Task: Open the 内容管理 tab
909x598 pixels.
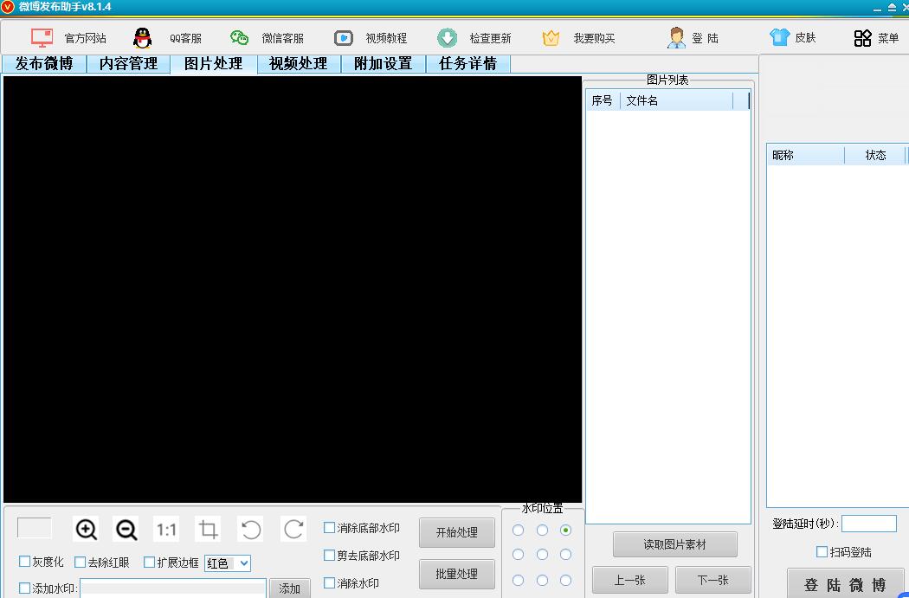Action: 128,64
